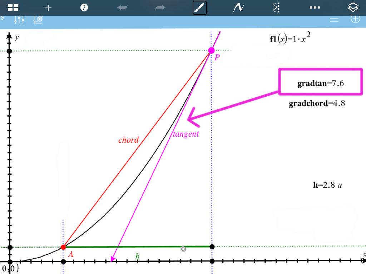Open the three-dots more options menu
Screen dimensions: 366x274
(x=315, y=7)
